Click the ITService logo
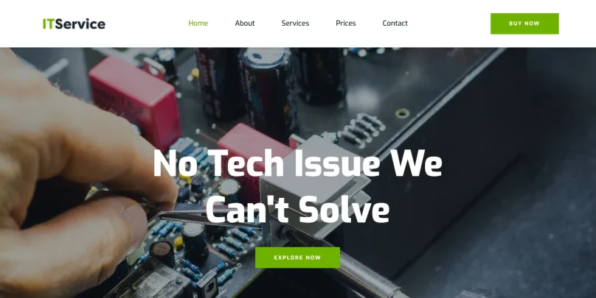The height and width of the screenshot is (298, 596). (x=74, y=24)
